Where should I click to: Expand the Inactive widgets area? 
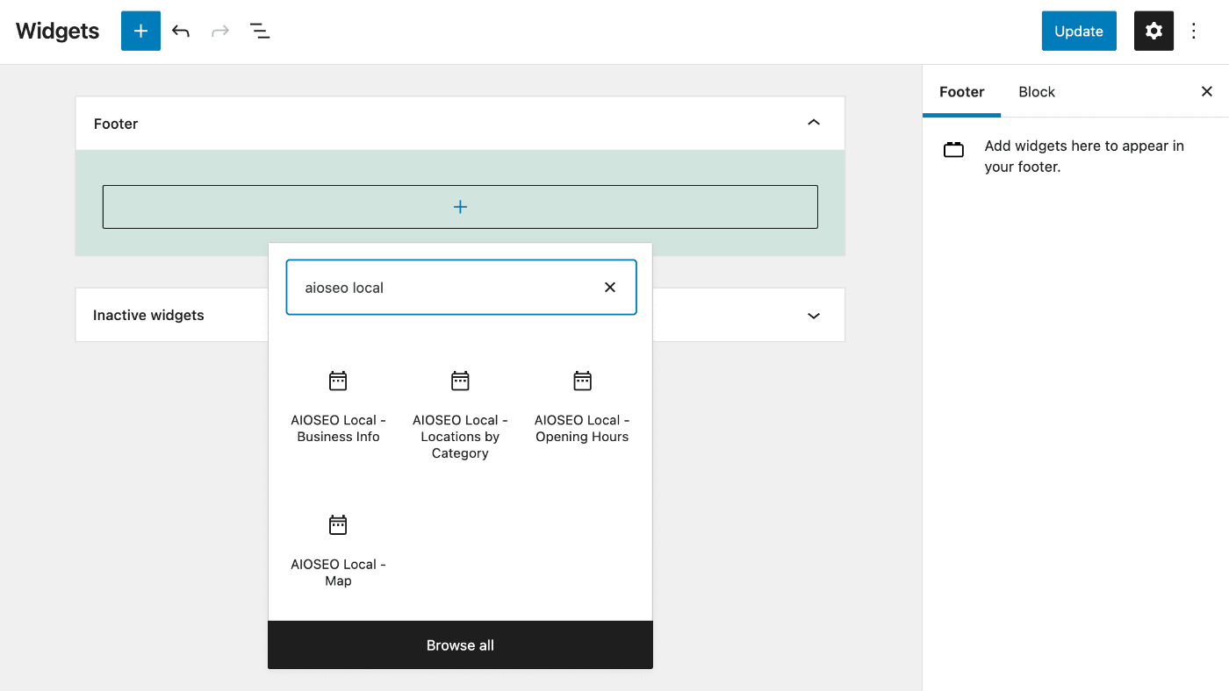point(814,316)
